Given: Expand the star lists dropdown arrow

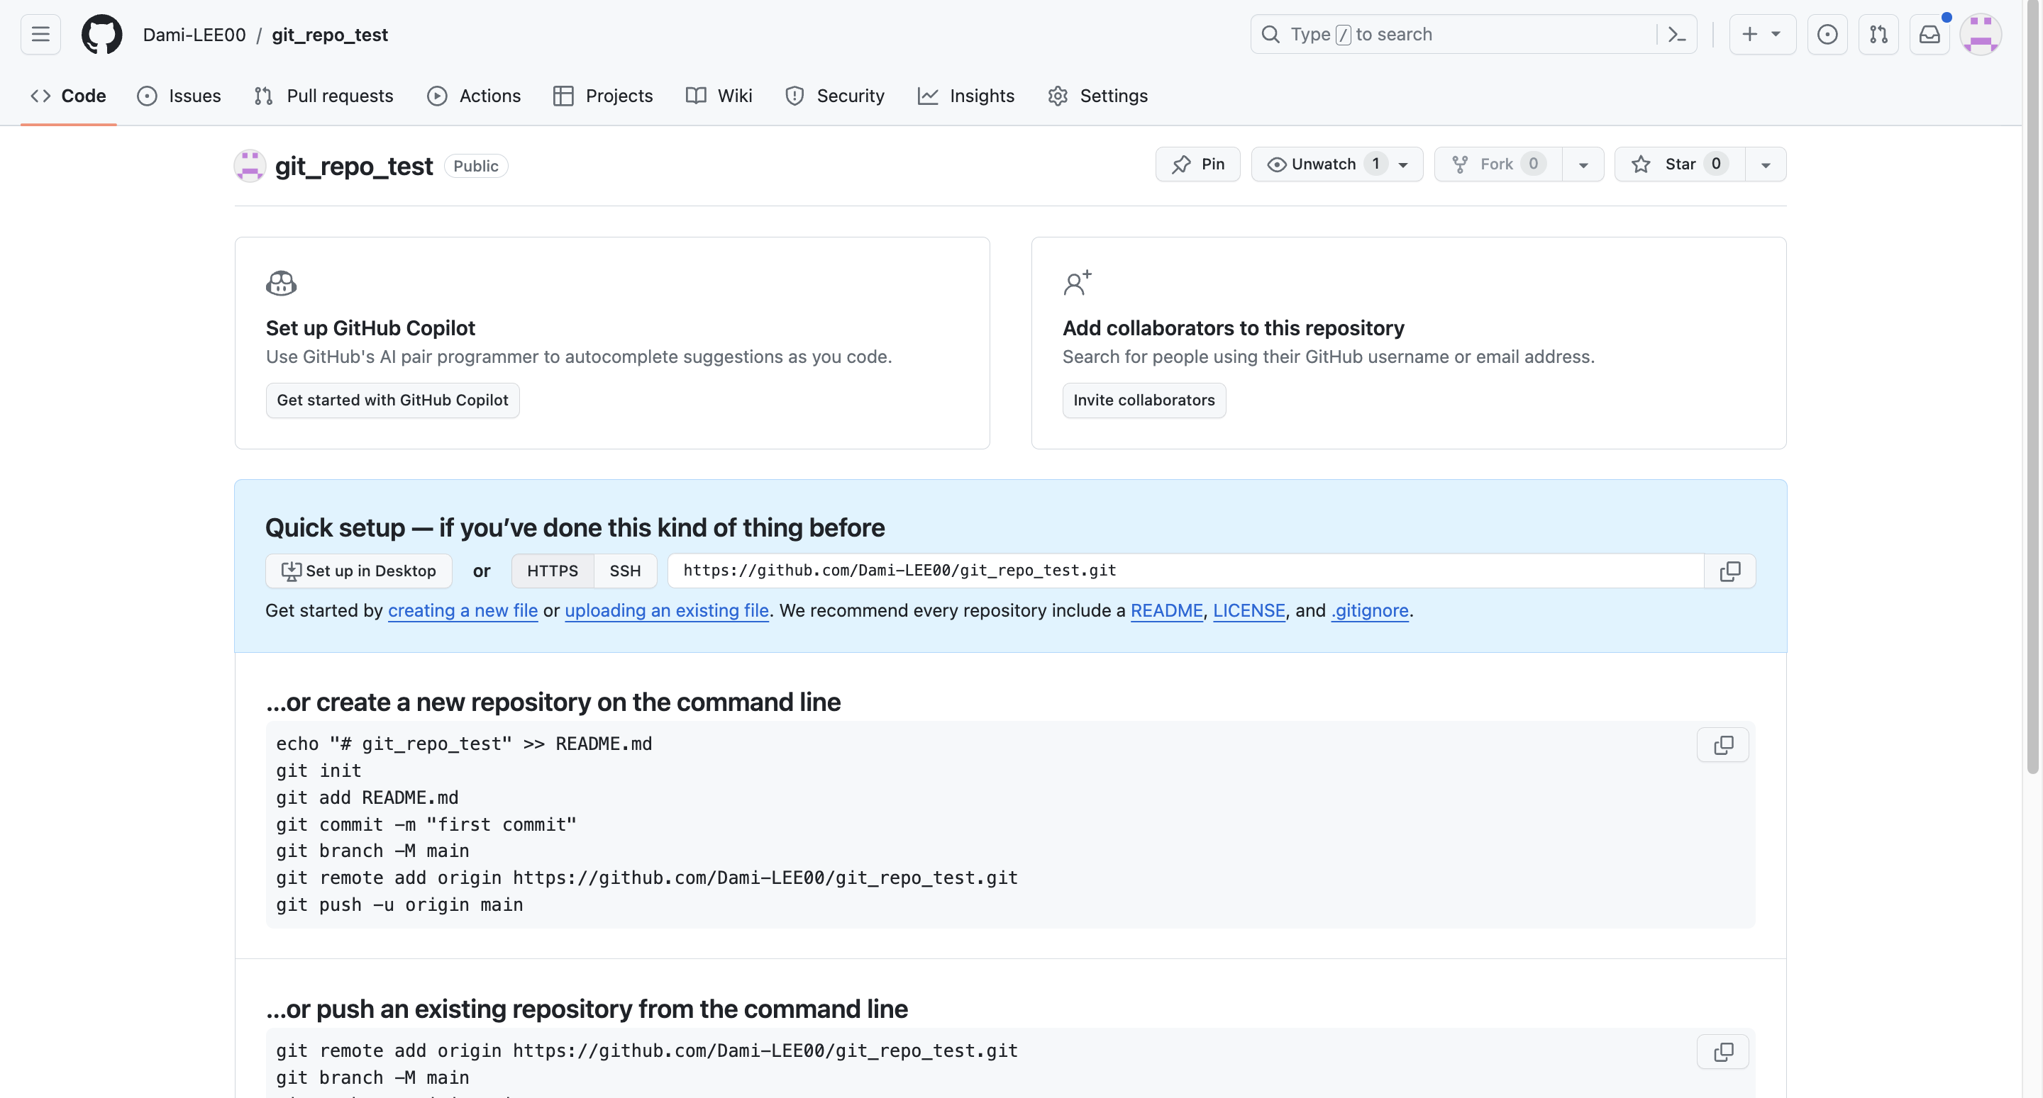Looking at the screenshot, I should (1766, 164).
